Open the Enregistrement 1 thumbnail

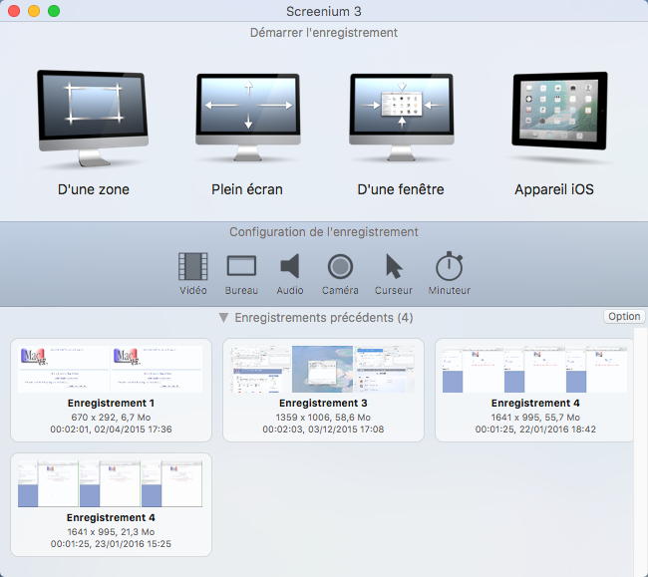[111, 370]
